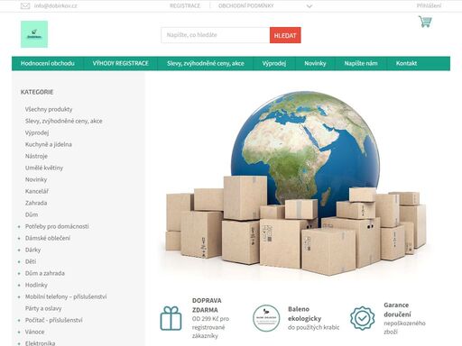Click the REGISTRACE link at top
462x346 pixels.
[x=185, y=5]
